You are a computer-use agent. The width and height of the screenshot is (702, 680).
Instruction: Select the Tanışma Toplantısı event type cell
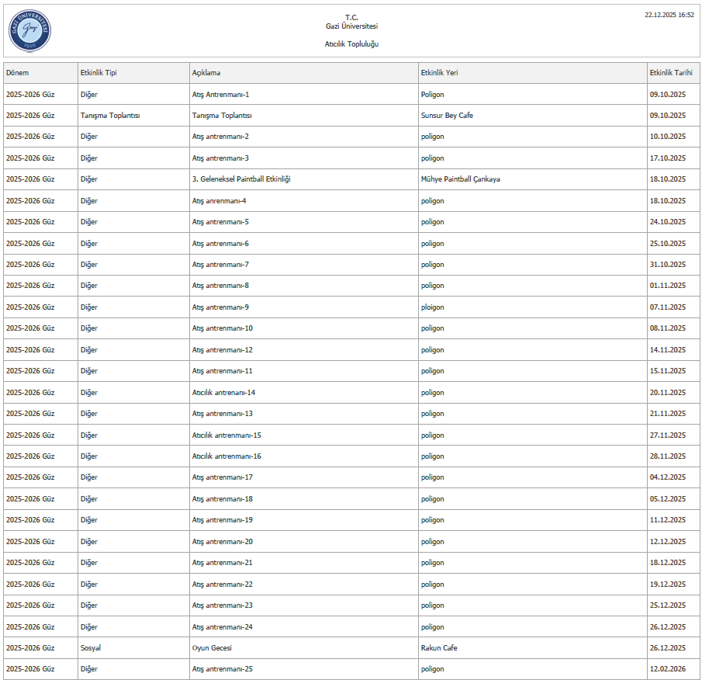click(x=110, y=116)
